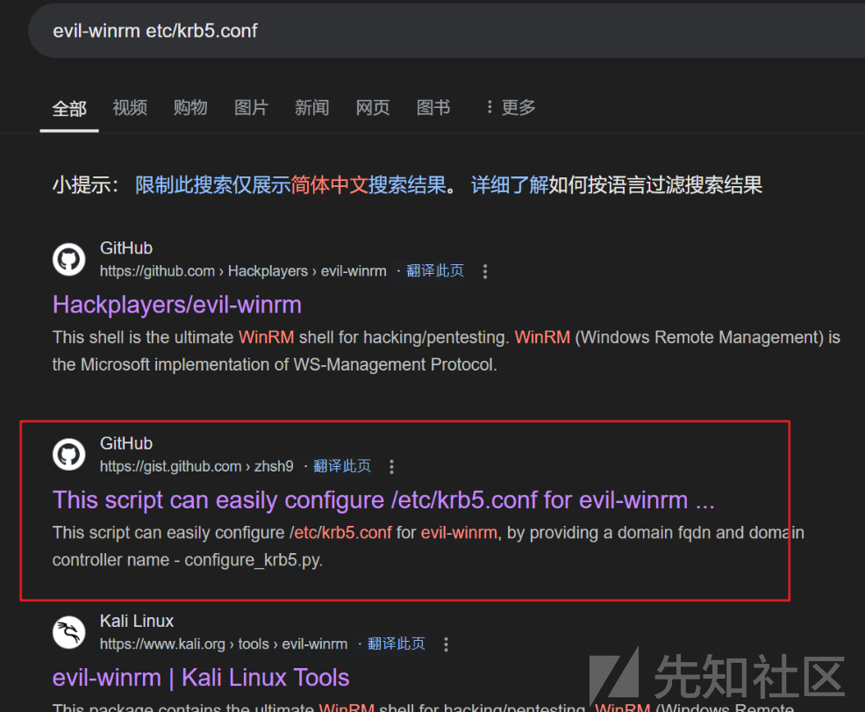
Task: Open the 更多 (More) search filters menu
Action: (511, 107)
